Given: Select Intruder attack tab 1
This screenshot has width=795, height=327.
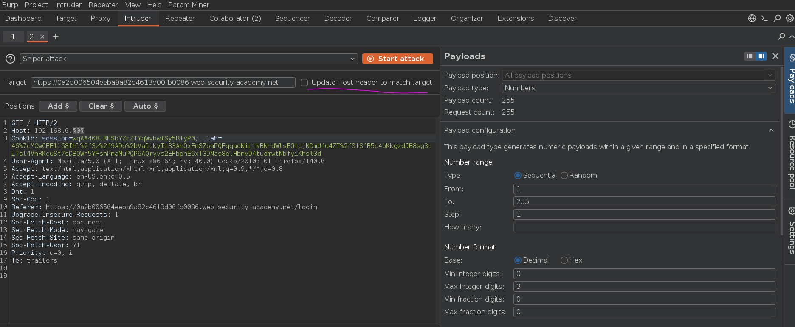Looking at the screenshot, I should pyautogui.click(x=13, y=36).
